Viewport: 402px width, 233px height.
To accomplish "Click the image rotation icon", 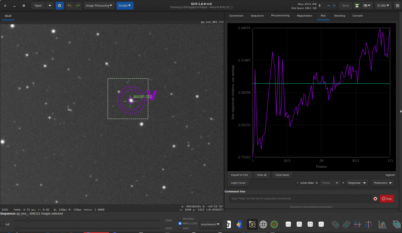I will click(335, 224).
